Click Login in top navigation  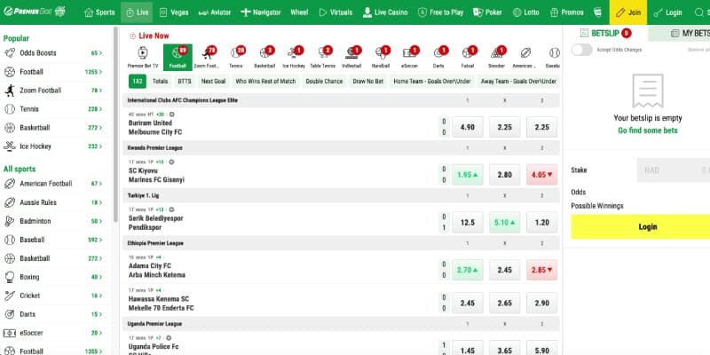668,12
